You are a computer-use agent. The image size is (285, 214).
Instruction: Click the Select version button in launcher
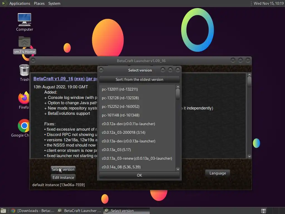pyautogui.click(x=63, y=169)
